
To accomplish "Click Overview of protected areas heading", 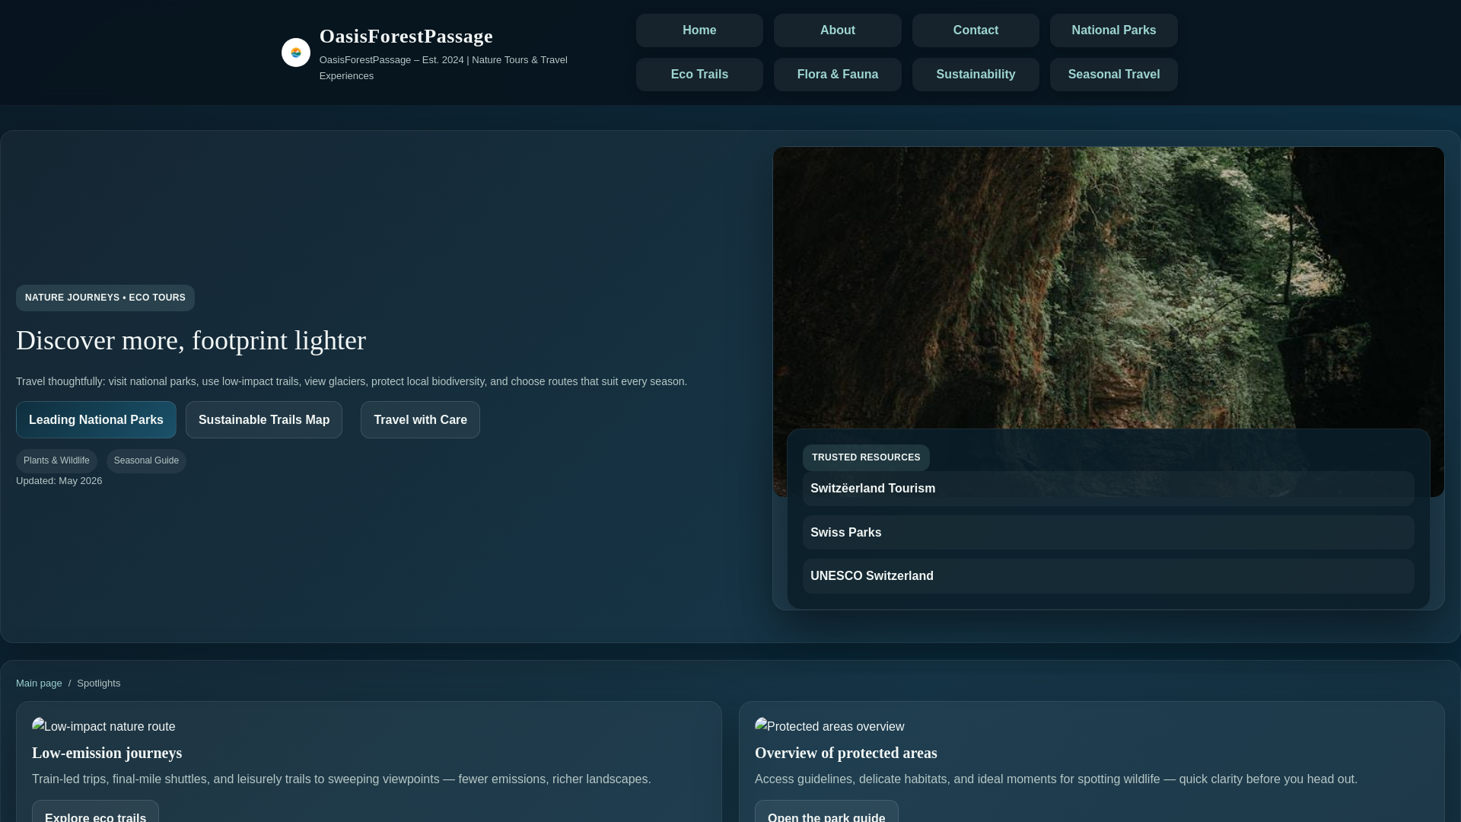I will click(845, 753).
